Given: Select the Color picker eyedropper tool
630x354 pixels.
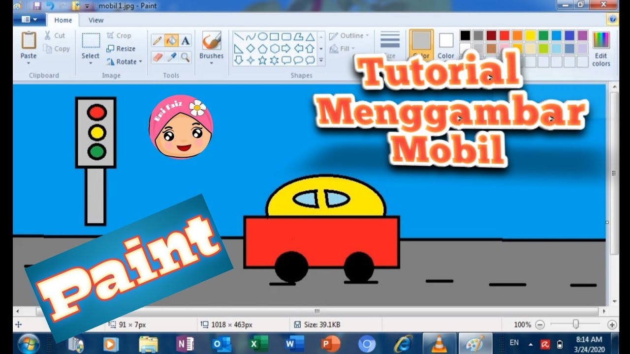Looking at the screenshot, I should coord(171,57).
